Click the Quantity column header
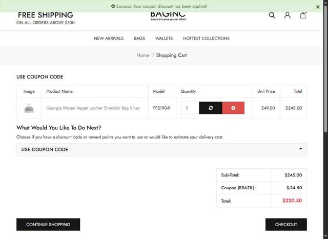 click(188, 91)
